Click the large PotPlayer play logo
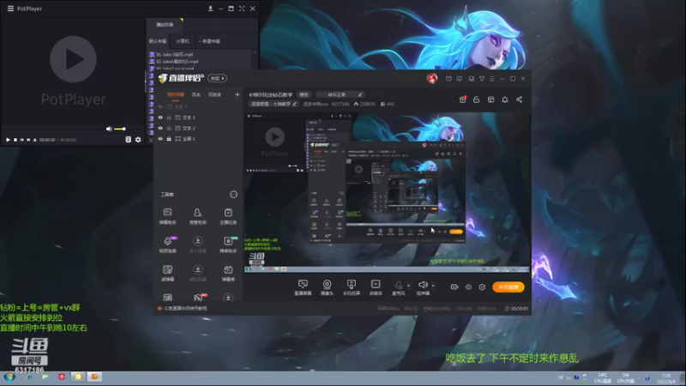Viewport: 686px width, 386px height. tap(73, 59)
